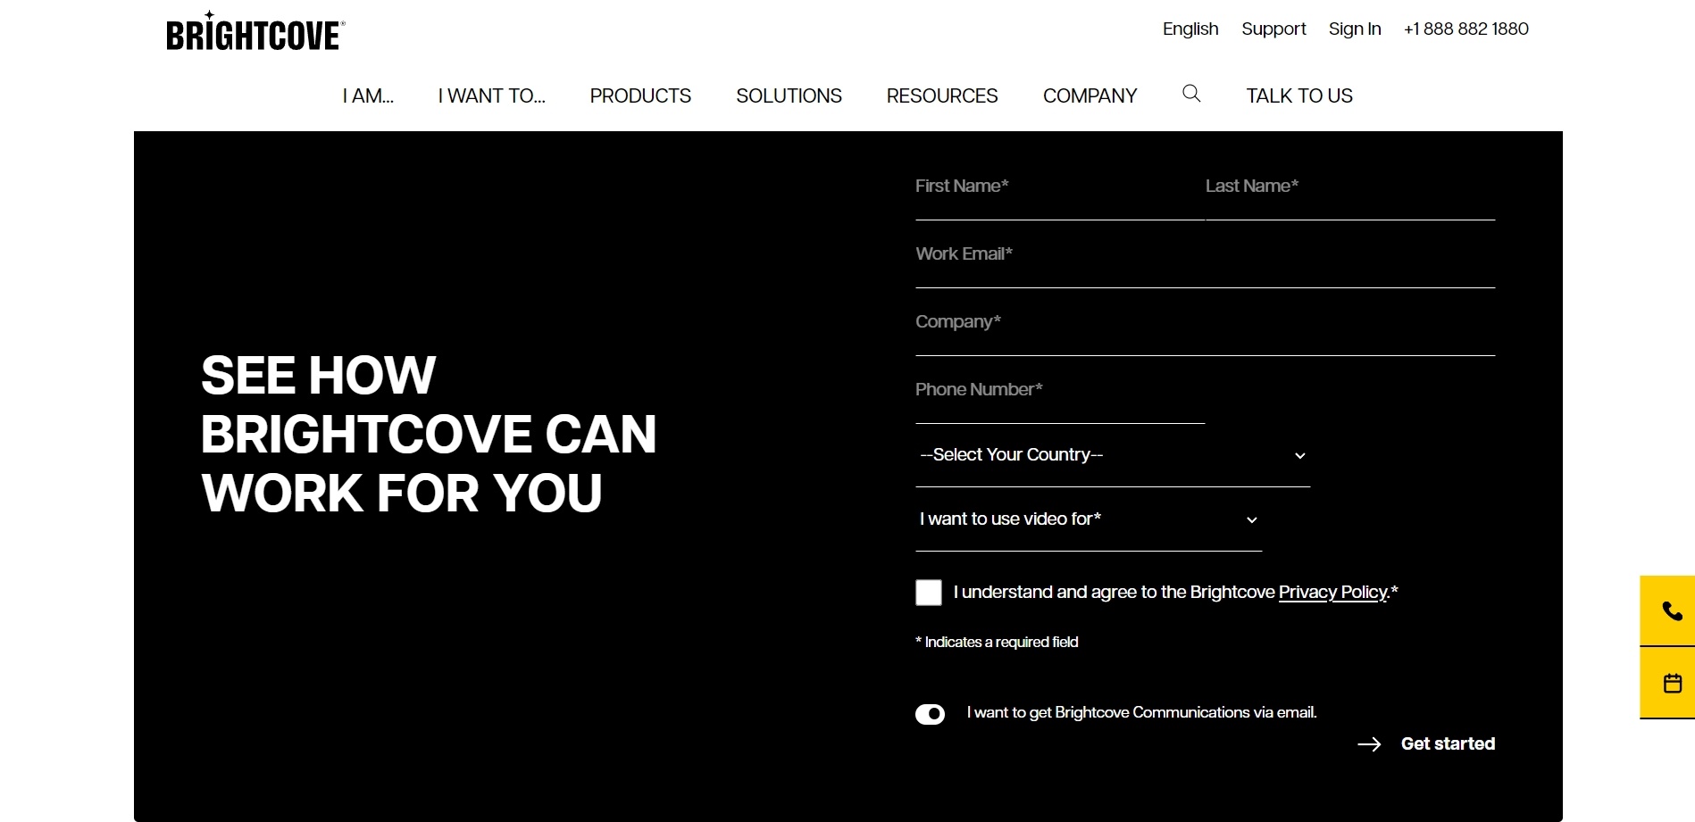
Task: Open the I want to use video for dropdown
Action: pyautogui.click(x=1089, y=519)
